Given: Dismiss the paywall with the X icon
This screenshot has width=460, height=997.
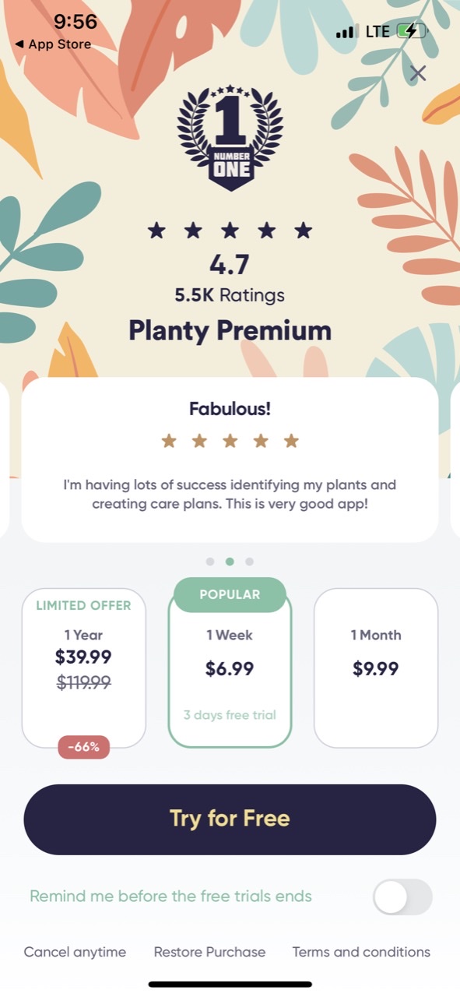Looking at the screenshot, I should pos(417,72).
